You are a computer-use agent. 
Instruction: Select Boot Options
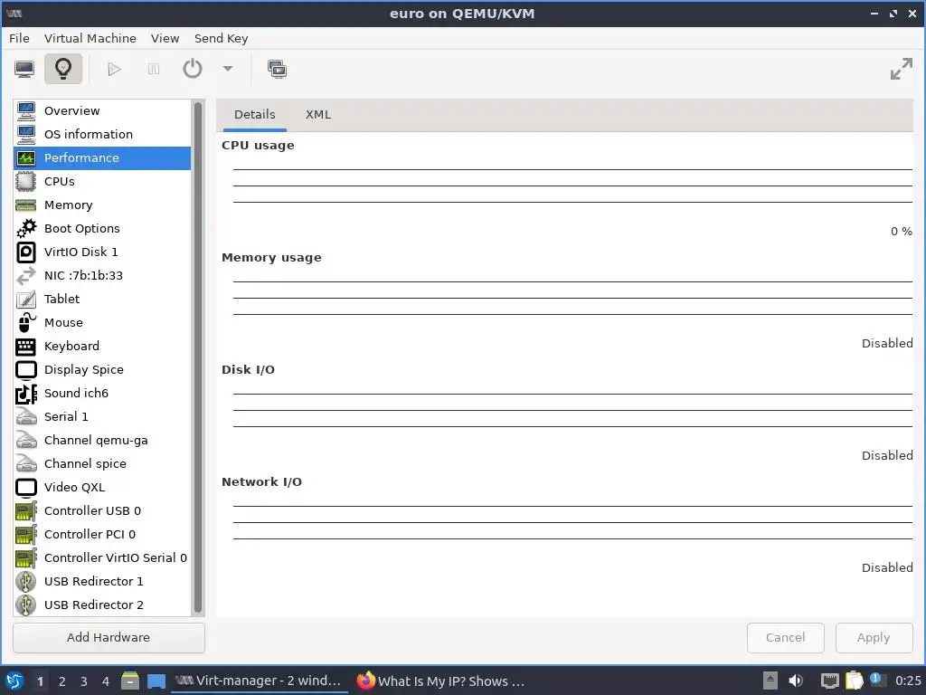tap(102, 229)
